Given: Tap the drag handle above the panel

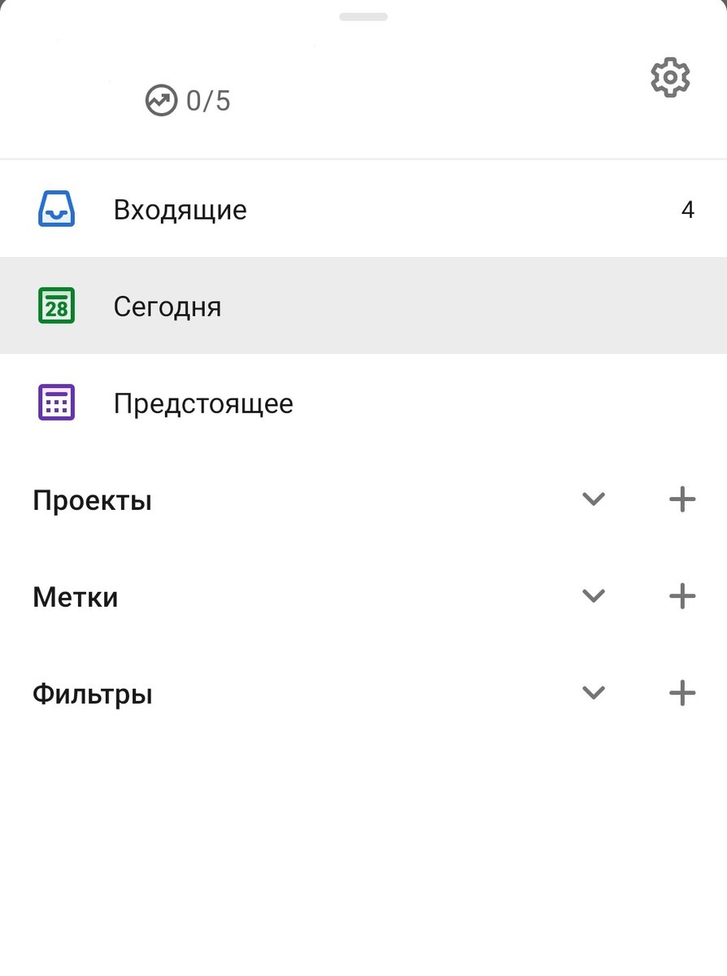Looking at the screenshot, I should pyautogui.click(x=363, y=16).
